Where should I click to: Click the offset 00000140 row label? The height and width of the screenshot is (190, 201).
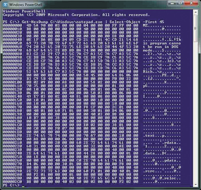tap(12, 97)
